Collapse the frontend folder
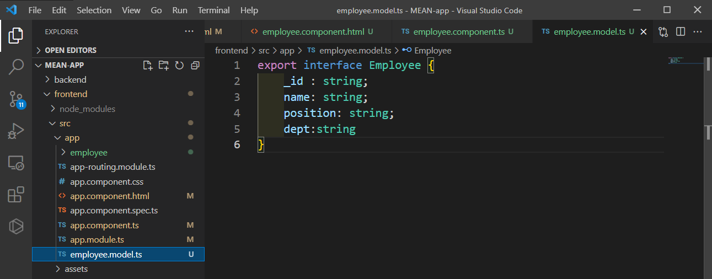The image size is (712, 279). tap(118, 94)
